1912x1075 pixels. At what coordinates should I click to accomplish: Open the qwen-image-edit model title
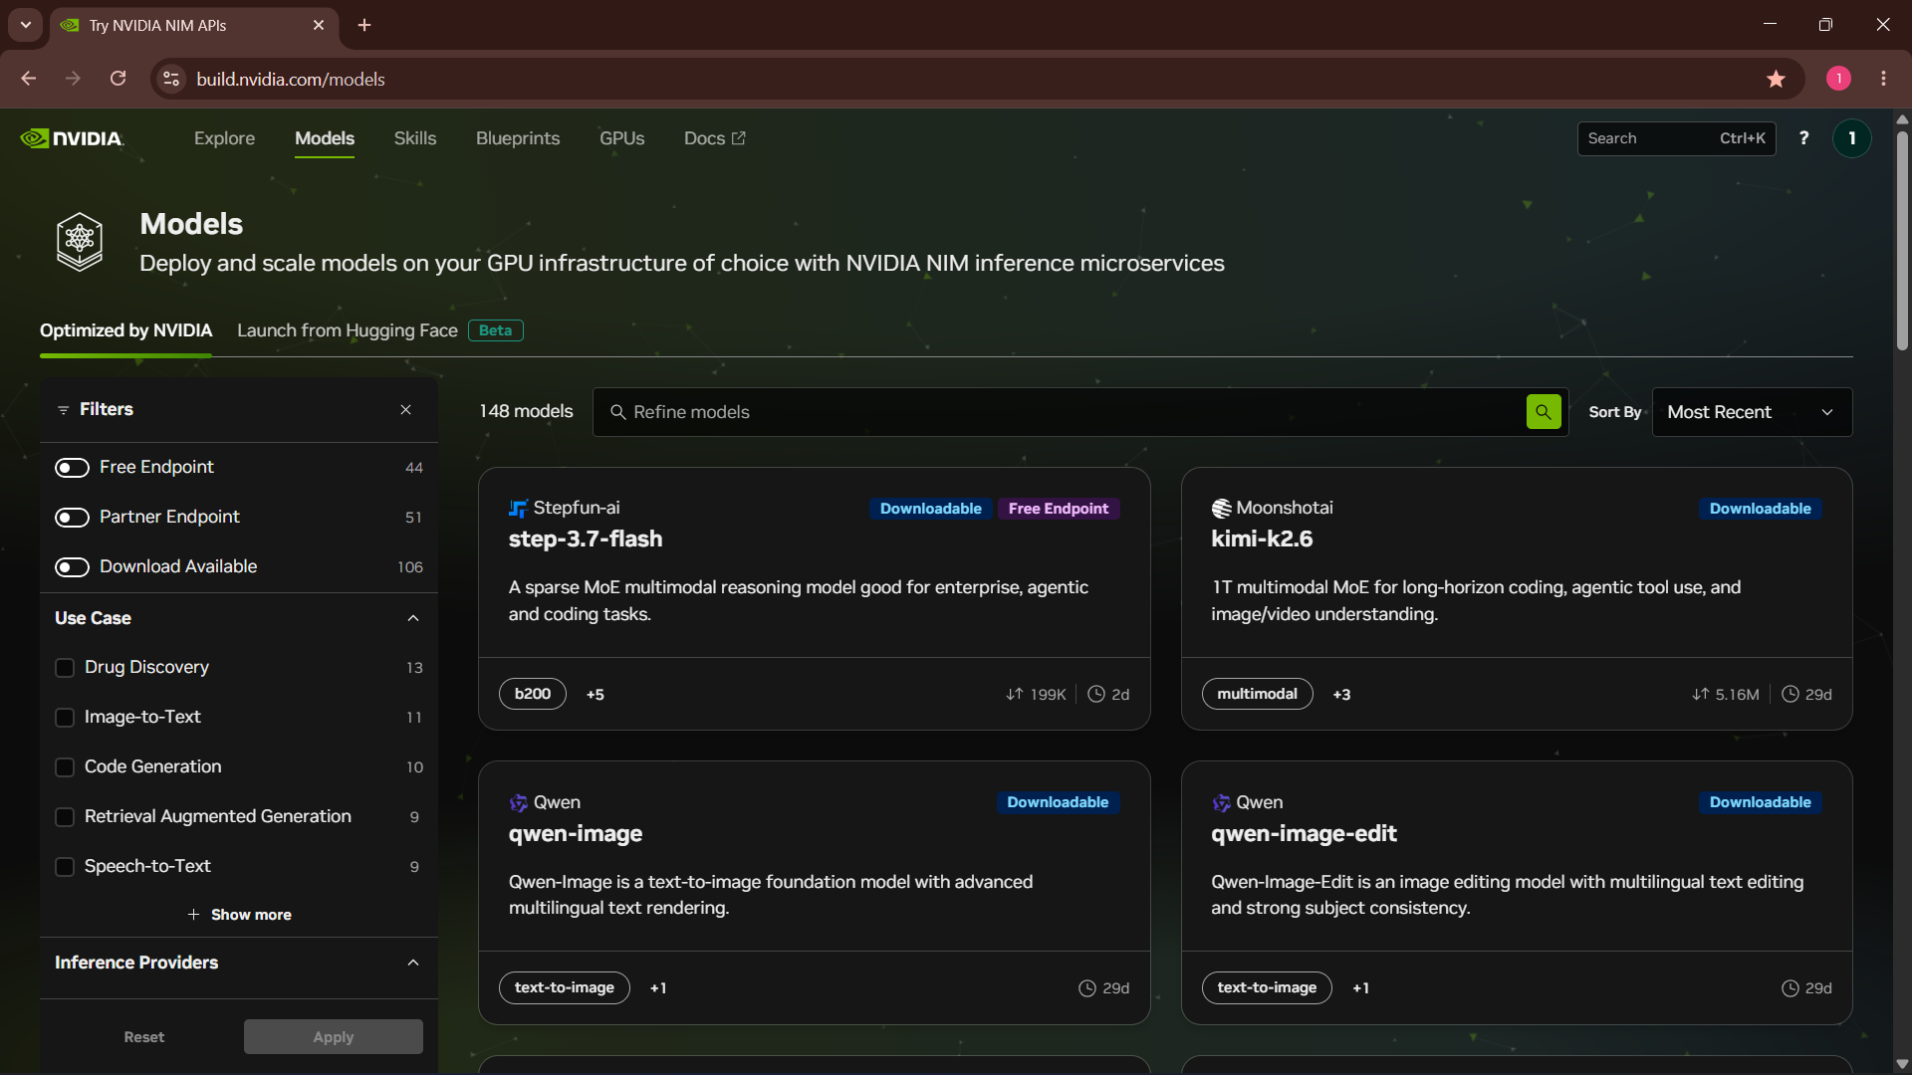tap(1304, 833)
